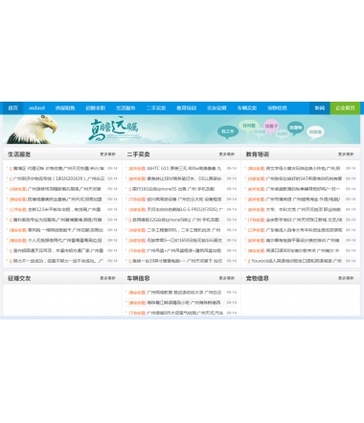Screen dimensions: 364x423
Task: Open more link beside 生活服务 heading
Action: pos(107,154)
